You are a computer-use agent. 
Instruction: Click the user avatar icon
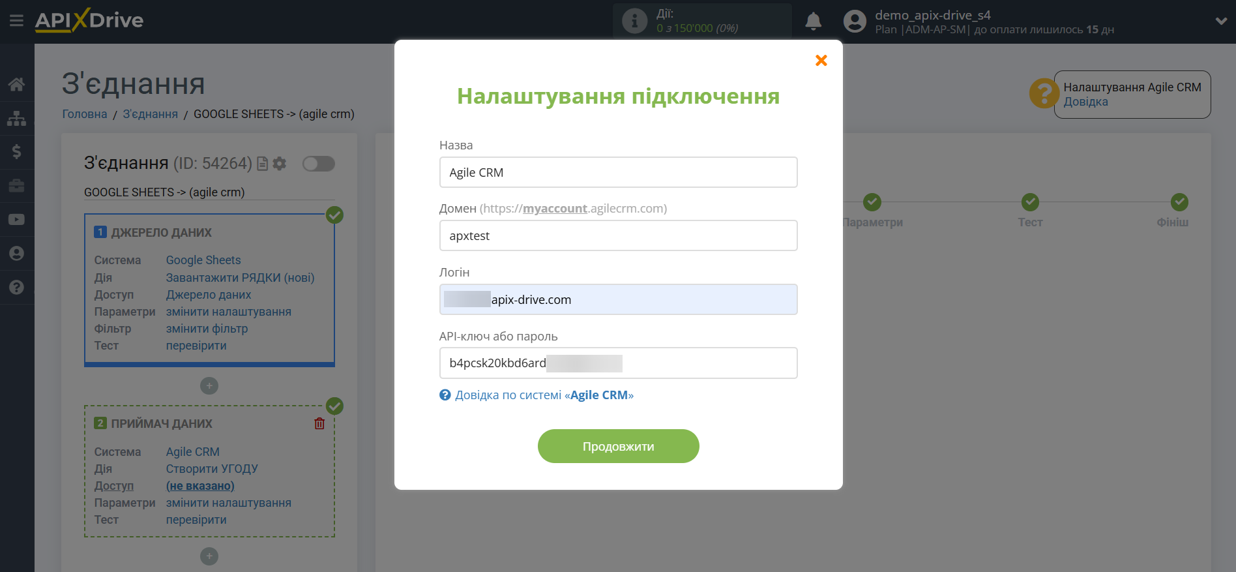click(x=855, y=22)
